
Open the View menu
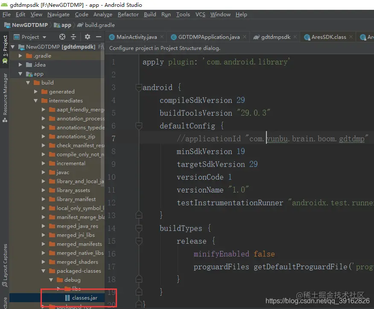click(36, 15)
